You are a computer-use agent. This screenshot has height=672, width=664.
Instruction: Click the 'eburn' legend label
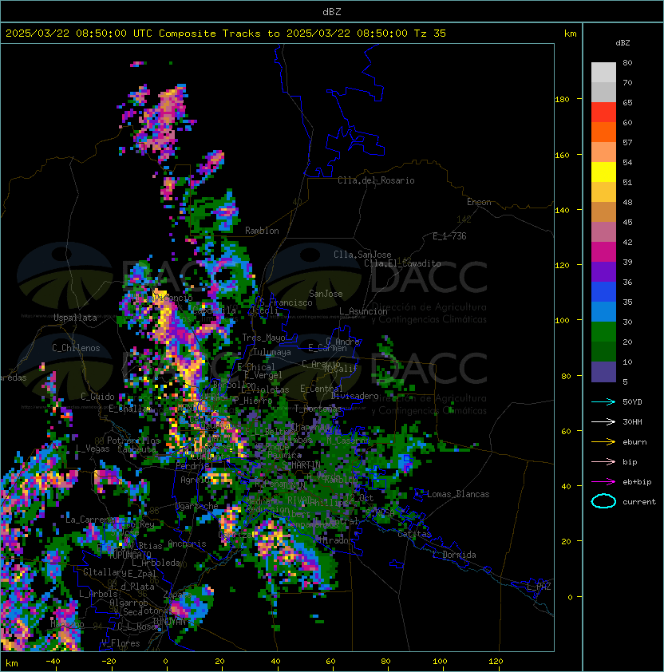click(634, 442)
